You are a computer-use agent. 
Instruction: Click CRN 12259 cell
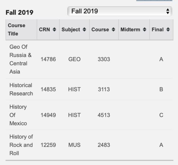(48, 145)
